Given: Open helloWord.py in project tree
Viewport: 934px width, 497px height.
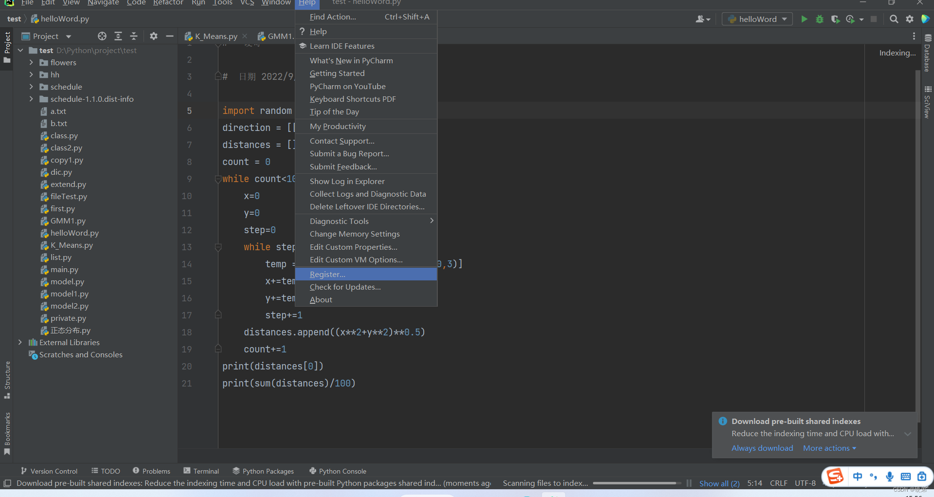Looking at the screenshot, I should tap(74, 233).
